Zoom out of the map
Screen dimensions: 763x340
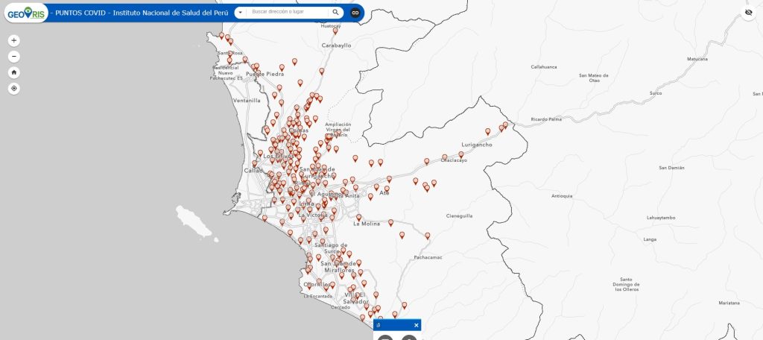pos(14,57)
